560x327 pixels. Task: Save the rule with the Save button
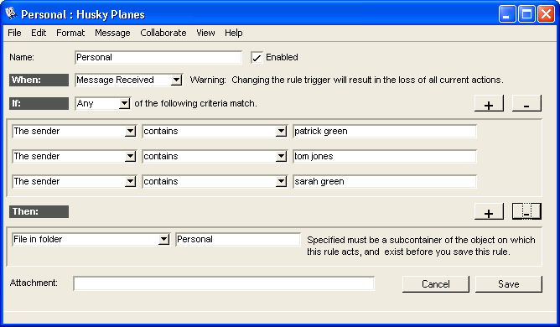(509, 284)
